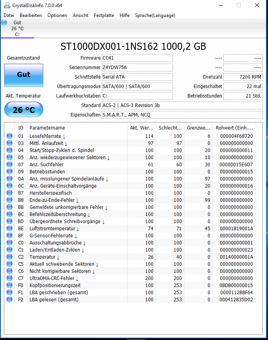Click status orb of G-Sensor-Fehlerrate row
This screenshot has width=268, height=340.
click(9, 235)
